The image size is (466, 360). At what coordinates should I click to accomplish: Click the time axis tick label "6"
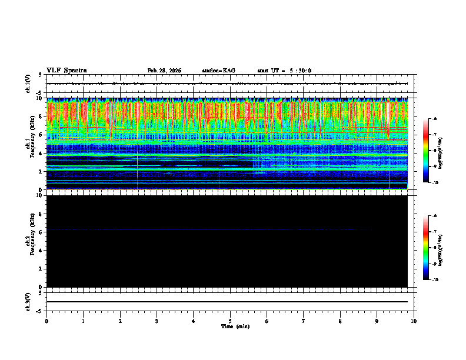267,321
